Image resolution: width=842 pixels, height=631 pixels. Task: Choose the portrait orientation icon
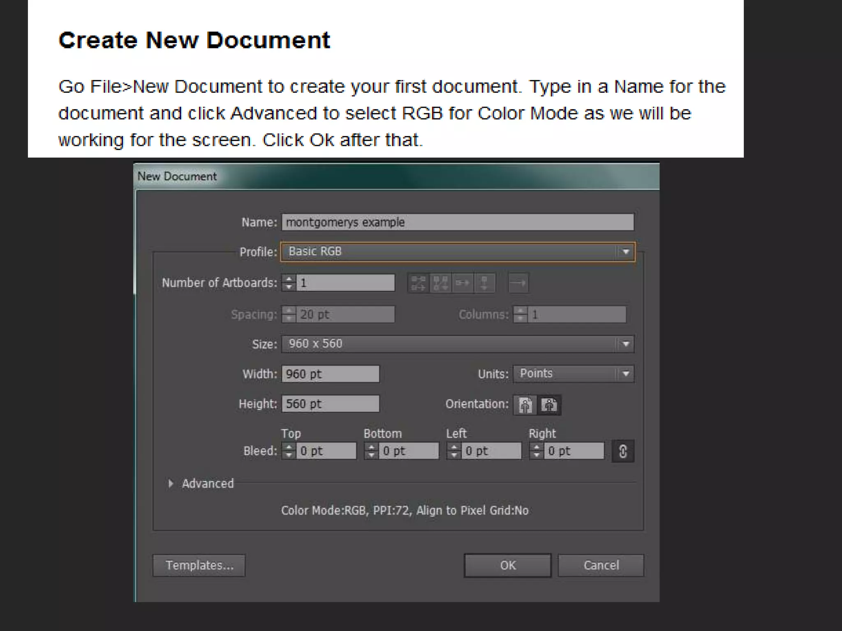tap(525, 405)
